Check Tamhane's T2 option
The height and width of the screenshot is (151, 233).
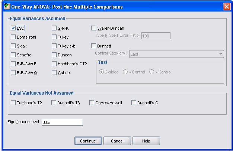[13, 103]
